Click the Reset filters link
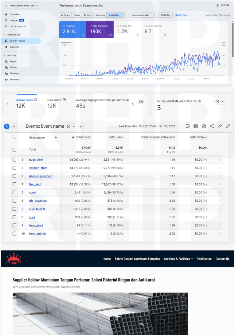 (181, 15)
